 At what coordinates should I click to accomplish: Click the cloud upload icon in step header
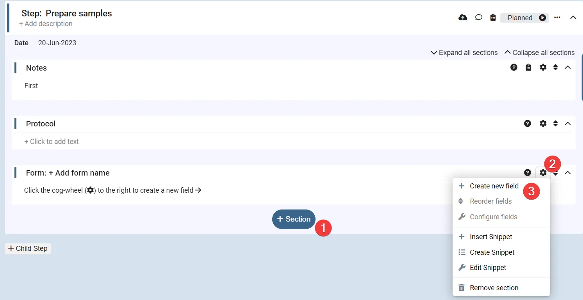point(463,18)
